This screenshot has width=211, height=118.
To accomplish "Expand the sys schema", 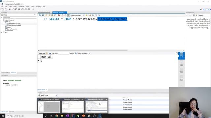I will point(2,32).
